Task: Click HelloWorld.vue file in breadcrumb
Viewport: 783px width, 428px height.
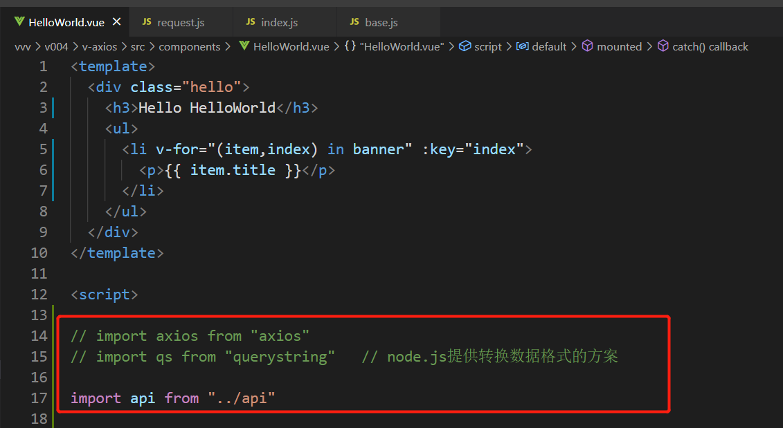Action: coord(291,47)
